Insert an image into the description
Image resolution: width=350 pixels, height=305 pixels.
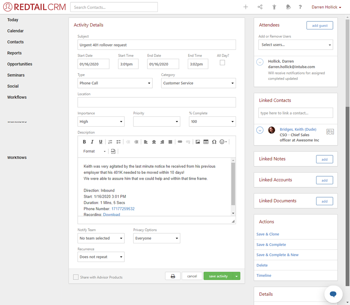point(198,142)
